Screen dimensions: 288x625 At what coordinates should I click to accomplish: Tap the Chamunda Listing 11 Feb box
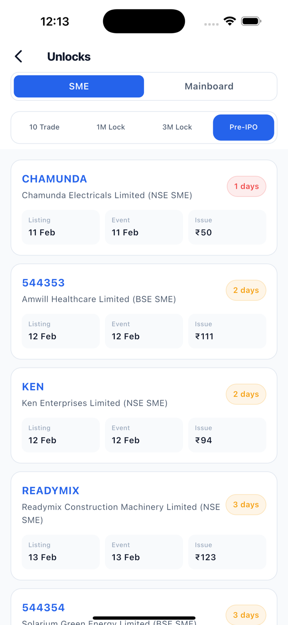[60, 227]
